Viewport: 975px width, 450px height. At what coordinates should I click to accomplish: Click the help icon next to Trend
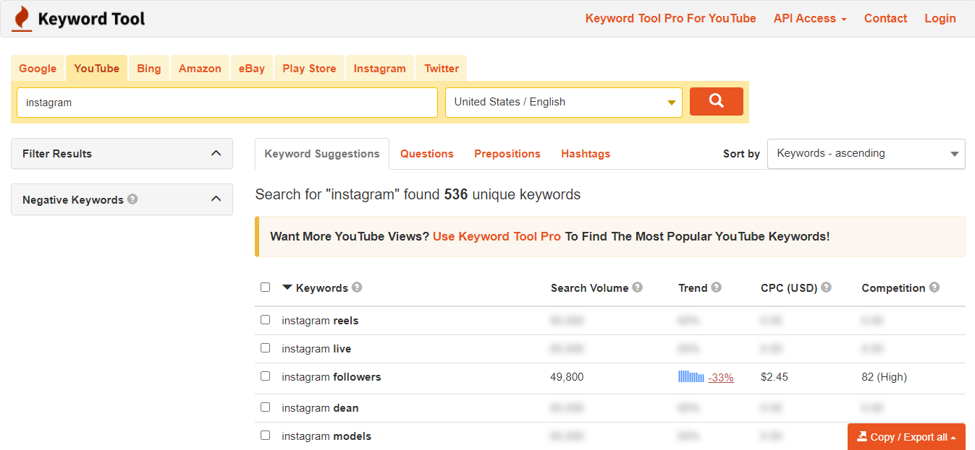pyautogui.click(x=717, y=287)
